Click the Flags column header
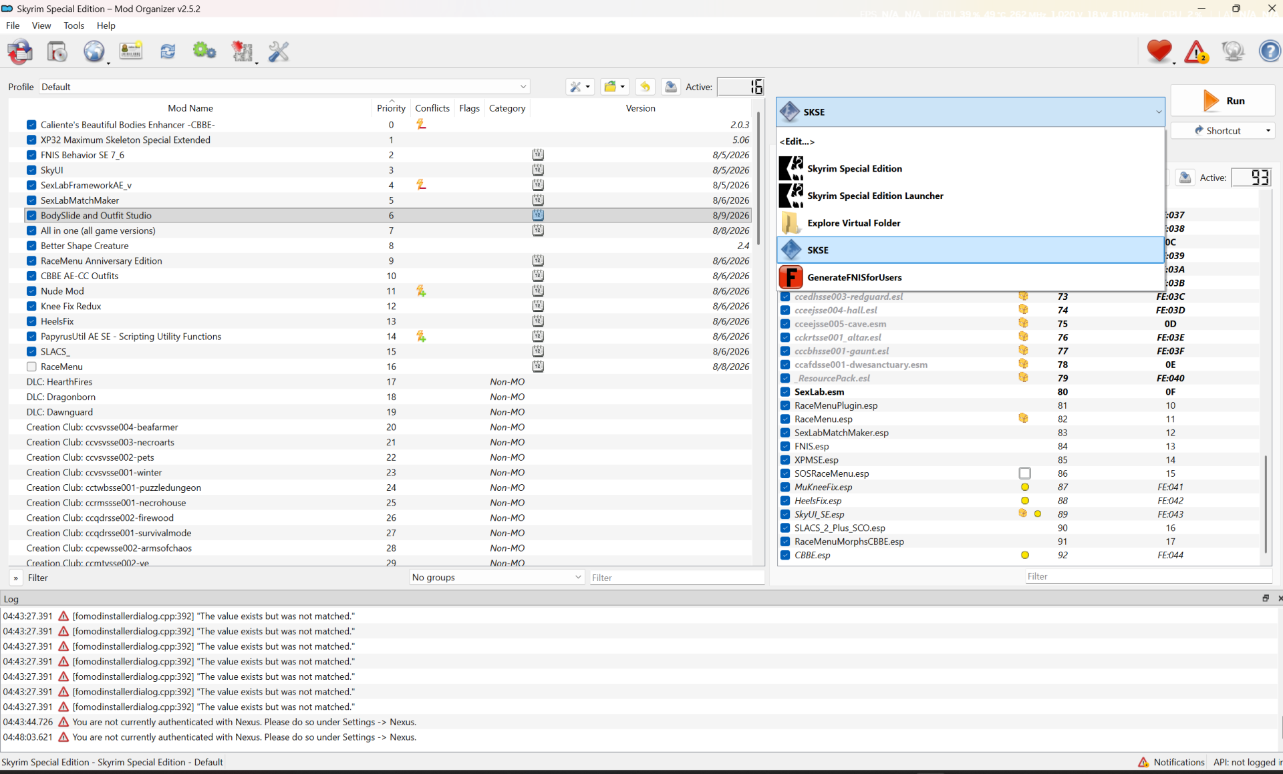Image resolution: width=1283 pixels, height=774 pixels. (x=469, y=108)
